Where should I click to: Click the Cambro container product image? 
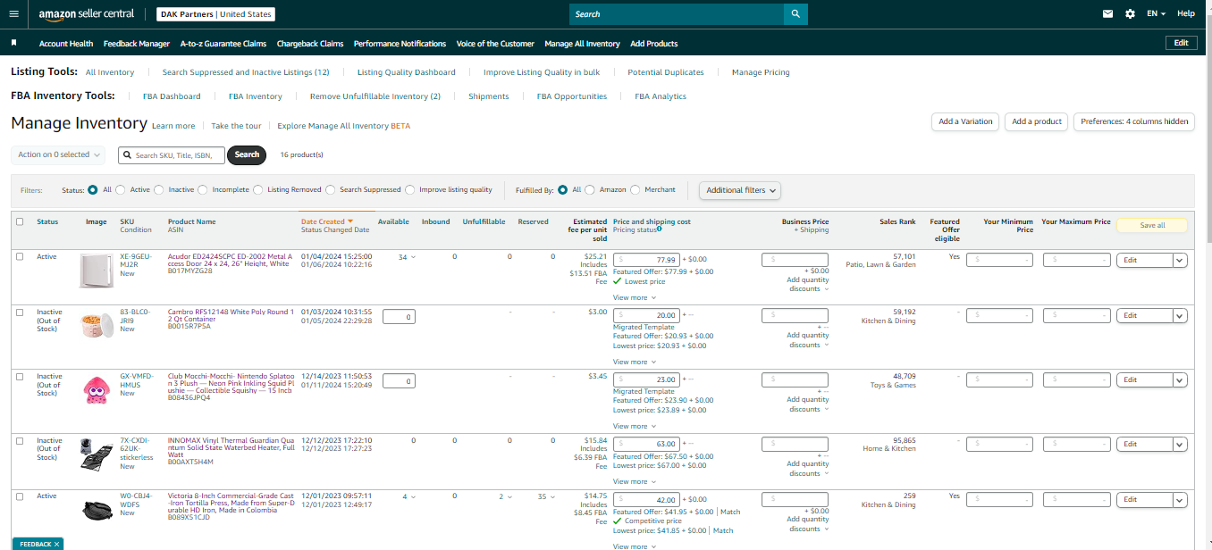coord(96,324)
